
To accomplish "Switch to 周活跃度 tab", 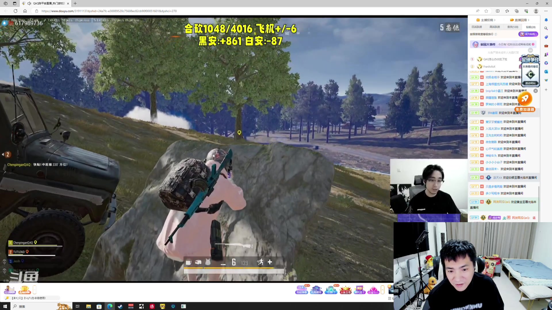I will click(495, 27).
